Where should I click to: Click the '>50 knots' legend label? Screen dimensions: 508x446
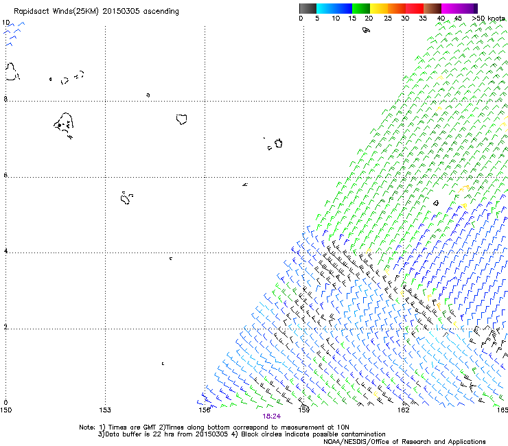tap(488, 18)
